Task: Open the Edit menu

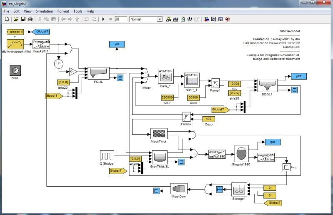Action: 16,11
